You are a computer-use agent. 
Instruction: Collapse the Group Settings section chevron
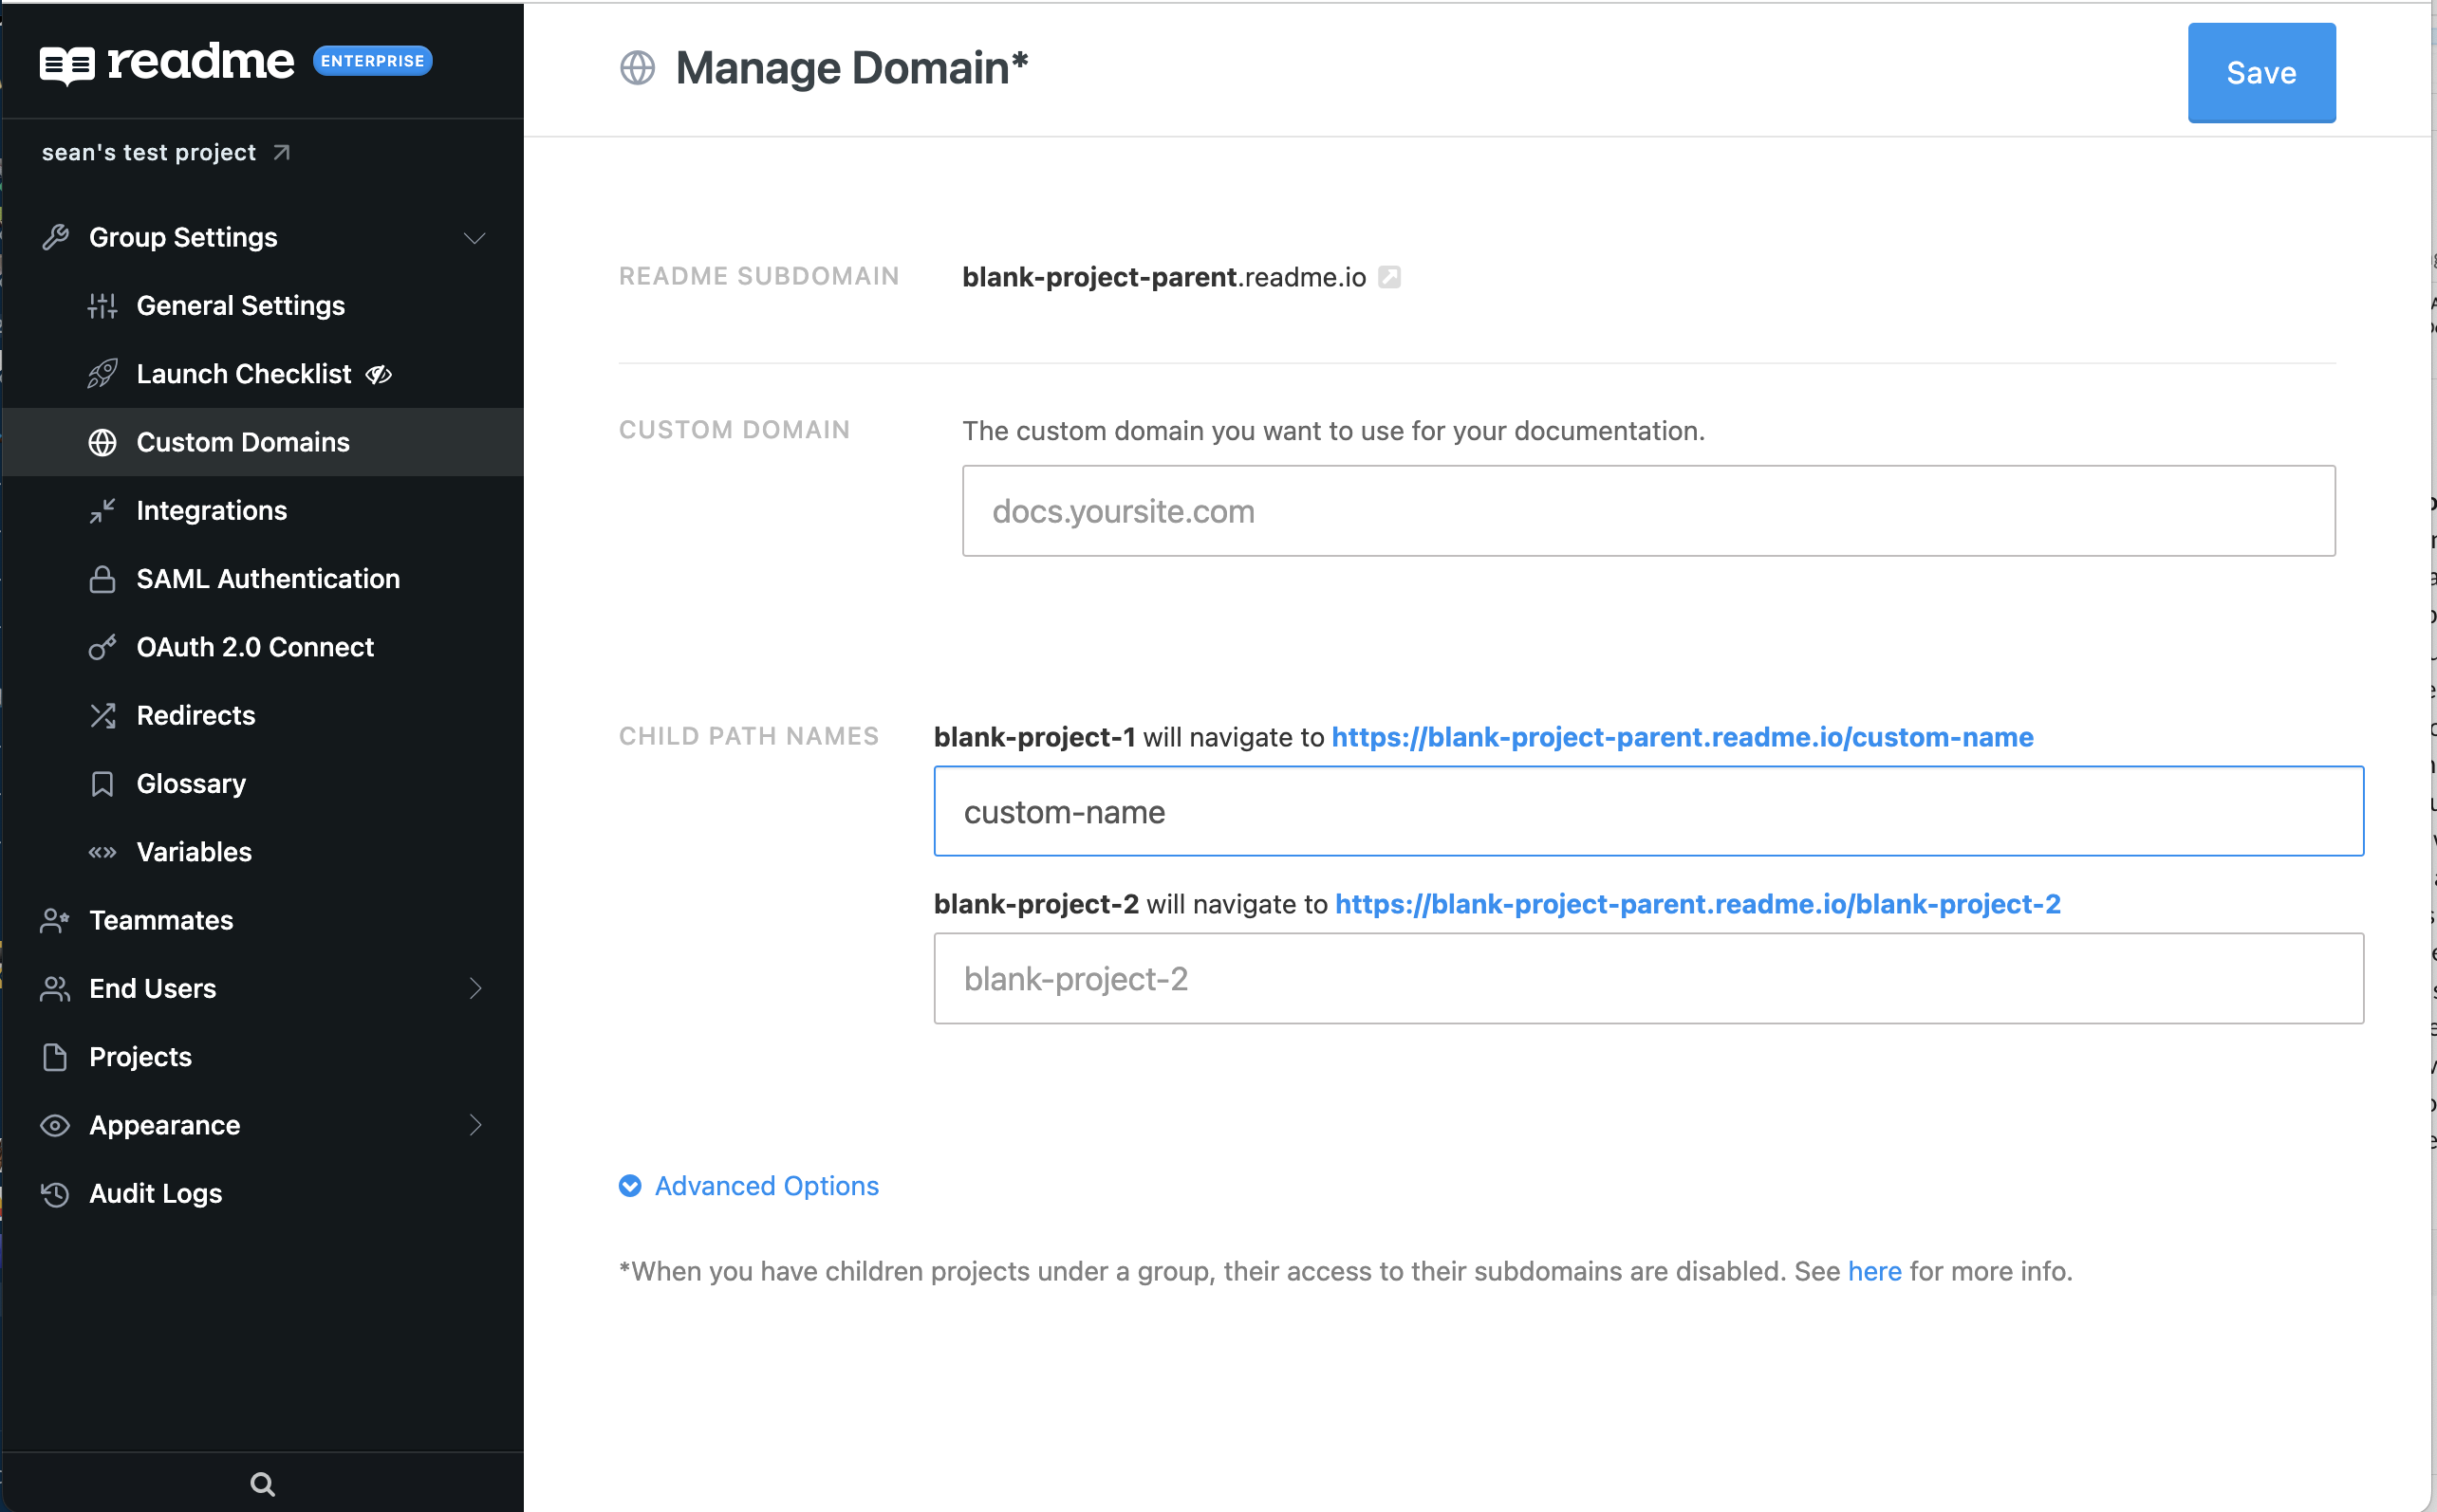[x=474, y=238]
